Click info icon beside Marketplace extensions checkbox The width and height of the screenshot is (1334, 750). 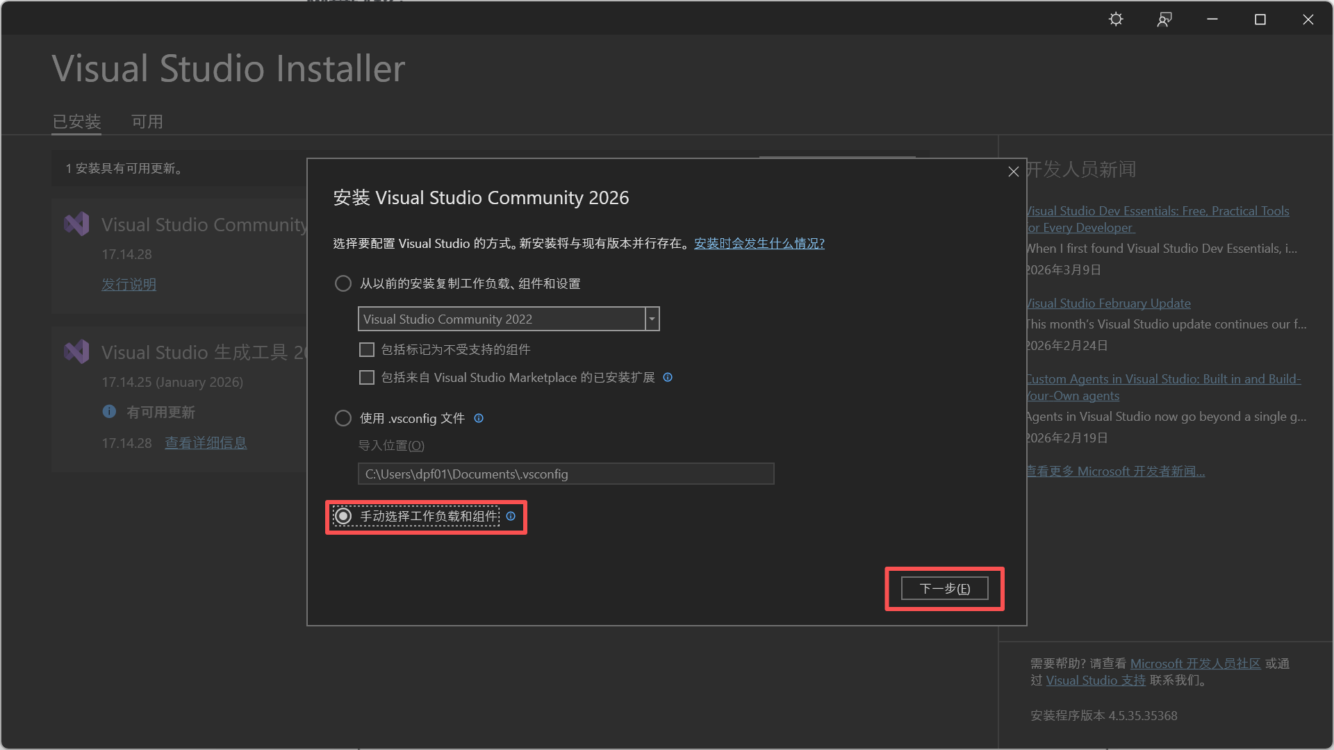(668, 377)
